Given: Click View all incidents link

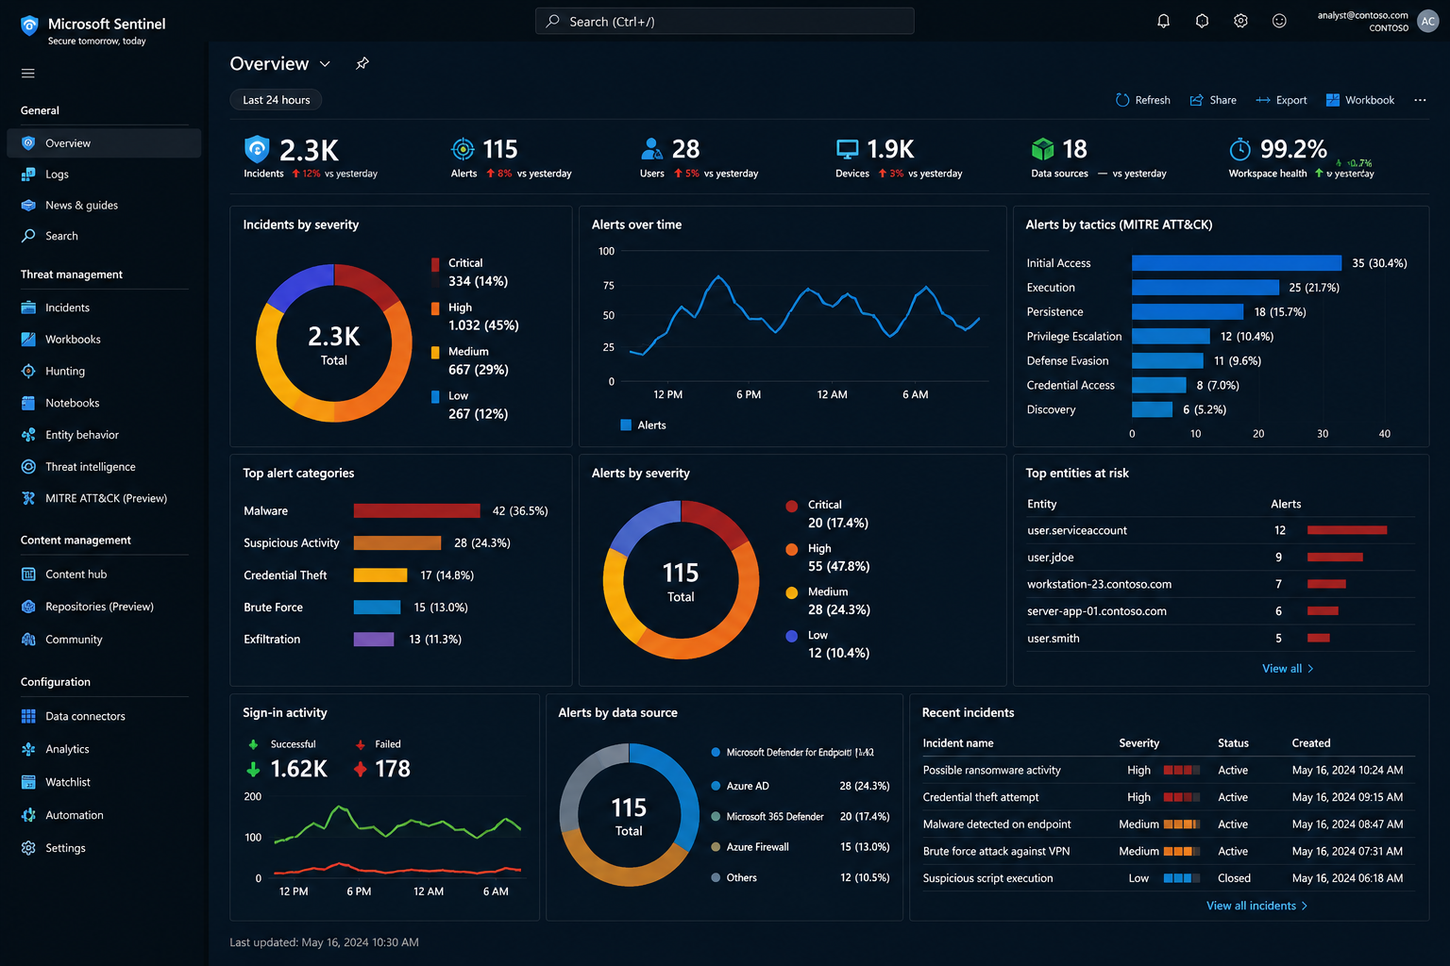Looking at the screenshot, I should coord(1257,906).
